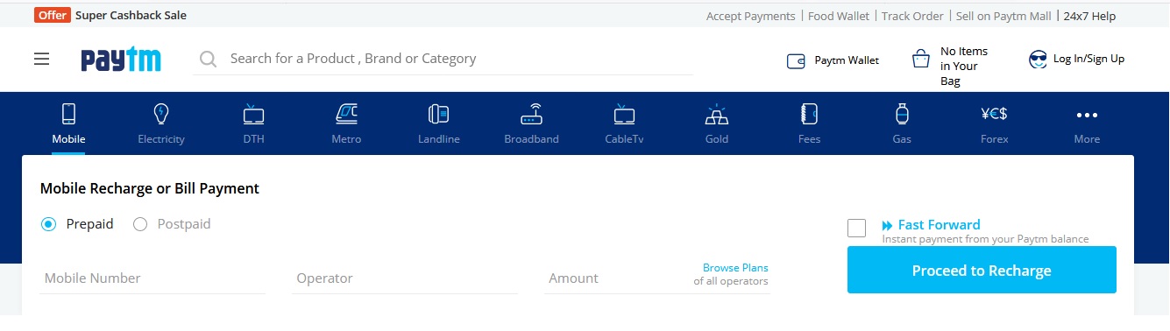This screenshot has height=331, width=1170.
Task: Click the Forex tab label
Action: click(x=995, y=139)
